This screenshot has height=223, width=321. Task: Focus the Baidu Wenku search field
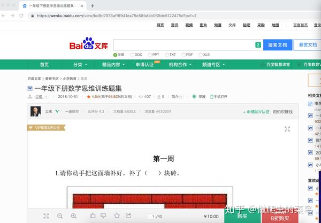coord(184,45)
